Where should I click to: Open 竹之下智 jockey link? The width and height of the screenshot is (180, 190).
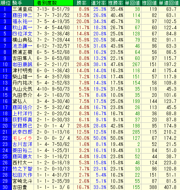coord(22,169)
